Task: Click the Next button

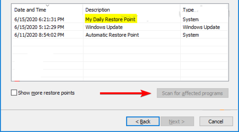Action: (x=177, y=121)
